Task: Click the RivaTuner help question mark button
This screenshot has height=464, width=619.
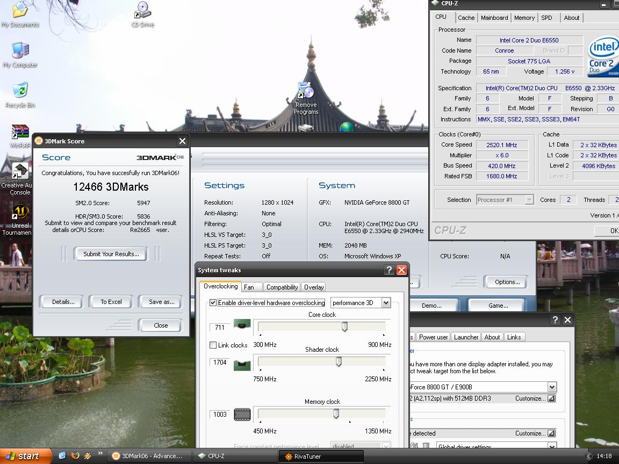Action: click(555, 320)
